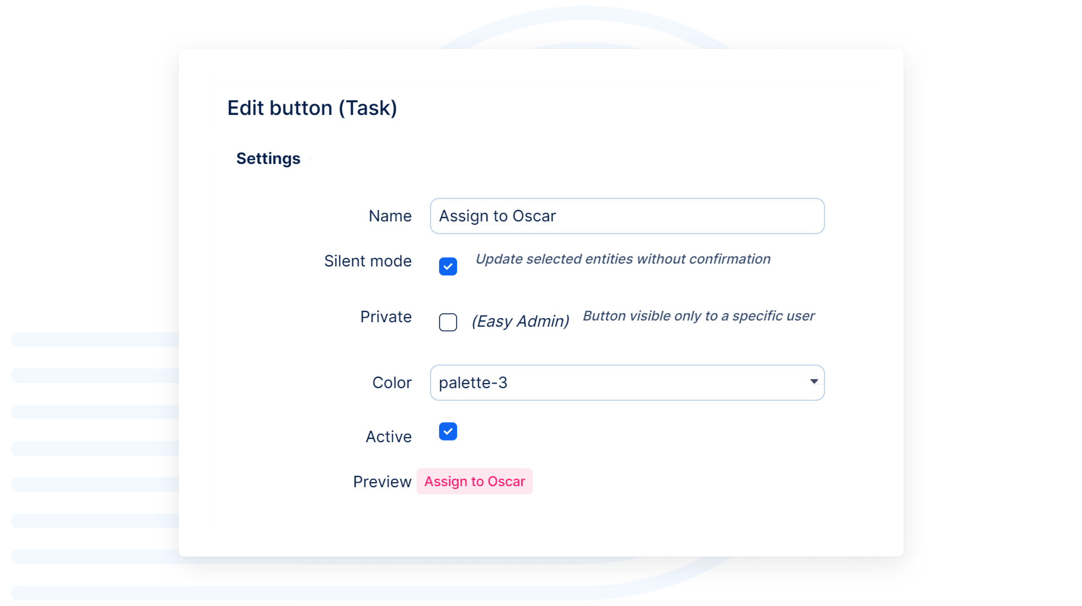
Task: Enable the Private checkbox
Action: (x=448, y=322)
